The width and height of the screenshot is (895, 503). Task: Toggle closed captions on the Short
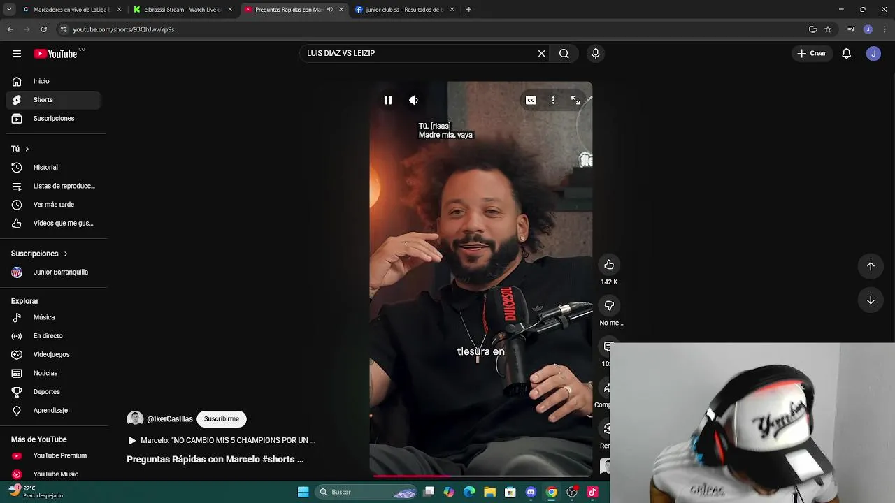point(531,100)
